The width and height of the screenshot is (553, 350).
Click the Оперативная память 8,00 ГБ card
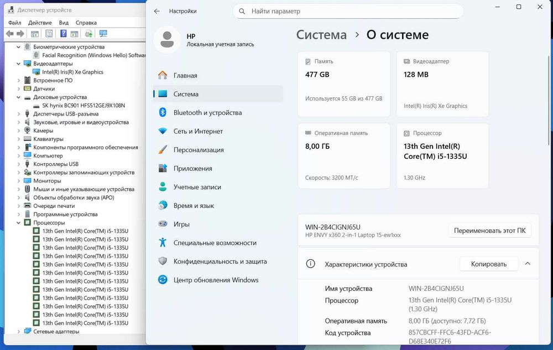click(344, 156)
